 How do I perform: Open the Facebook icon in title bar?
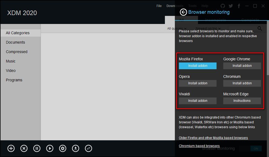click(239, 6)
